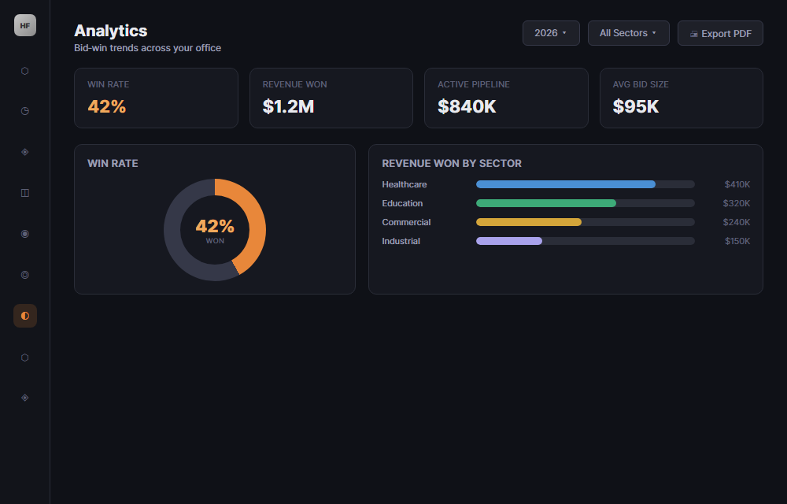The height and width of the screenshot is (504, 787).
Task: Click the Export PDF button
Action: [x=720, y=33]
